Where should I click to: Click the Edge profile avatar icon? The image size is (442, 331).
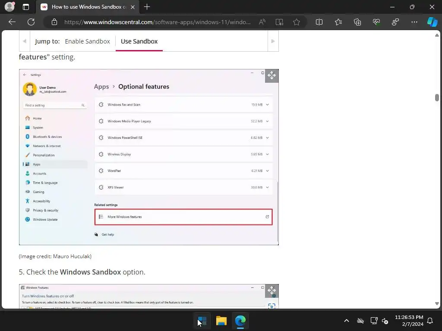pos(10,6)
